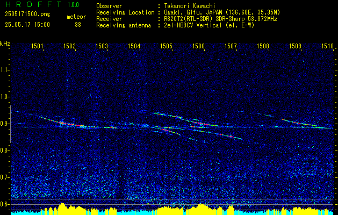Click the kHz axis unit label
Image resolution: width=338 pixels, height=215 pixels.
5,44
